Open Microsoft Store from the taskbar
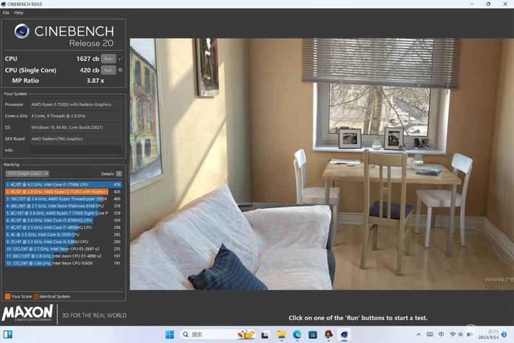This screenshot has height=343, width=514. (x=313, y=335)
